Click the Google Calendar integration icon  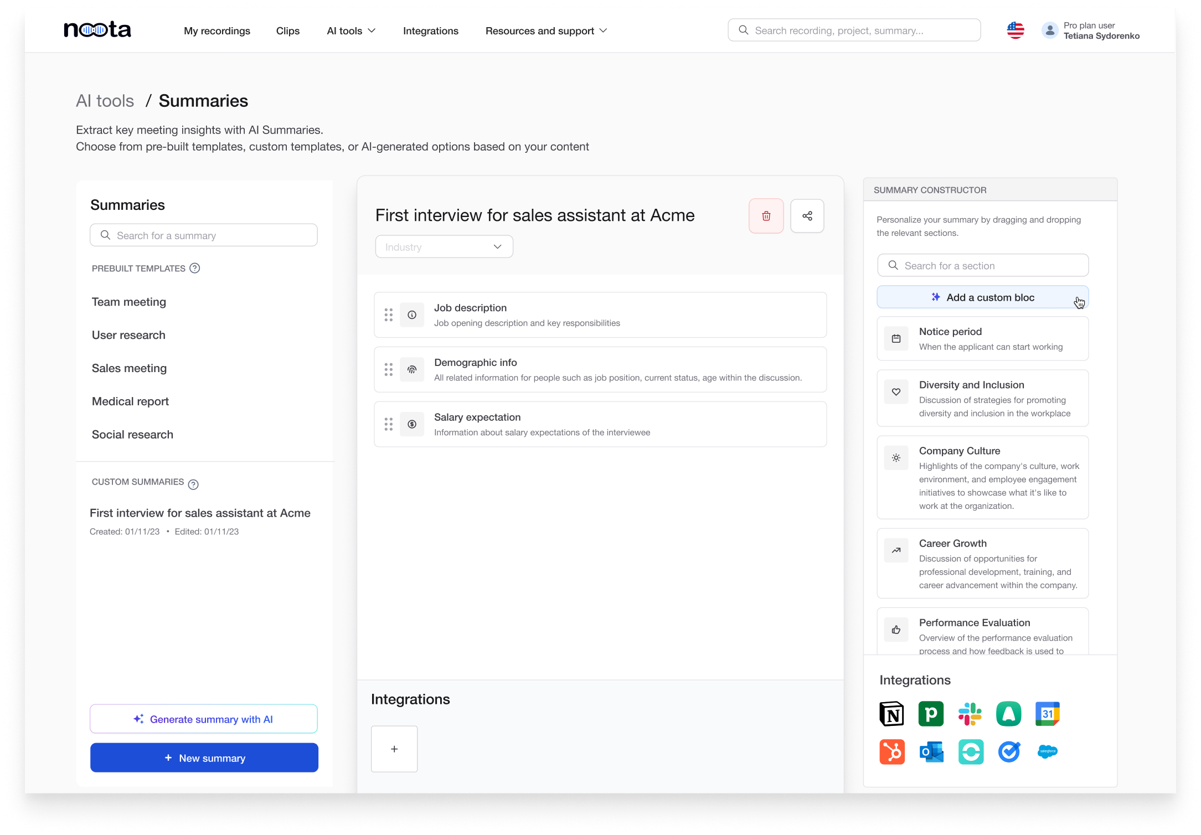pos(1047,714)
